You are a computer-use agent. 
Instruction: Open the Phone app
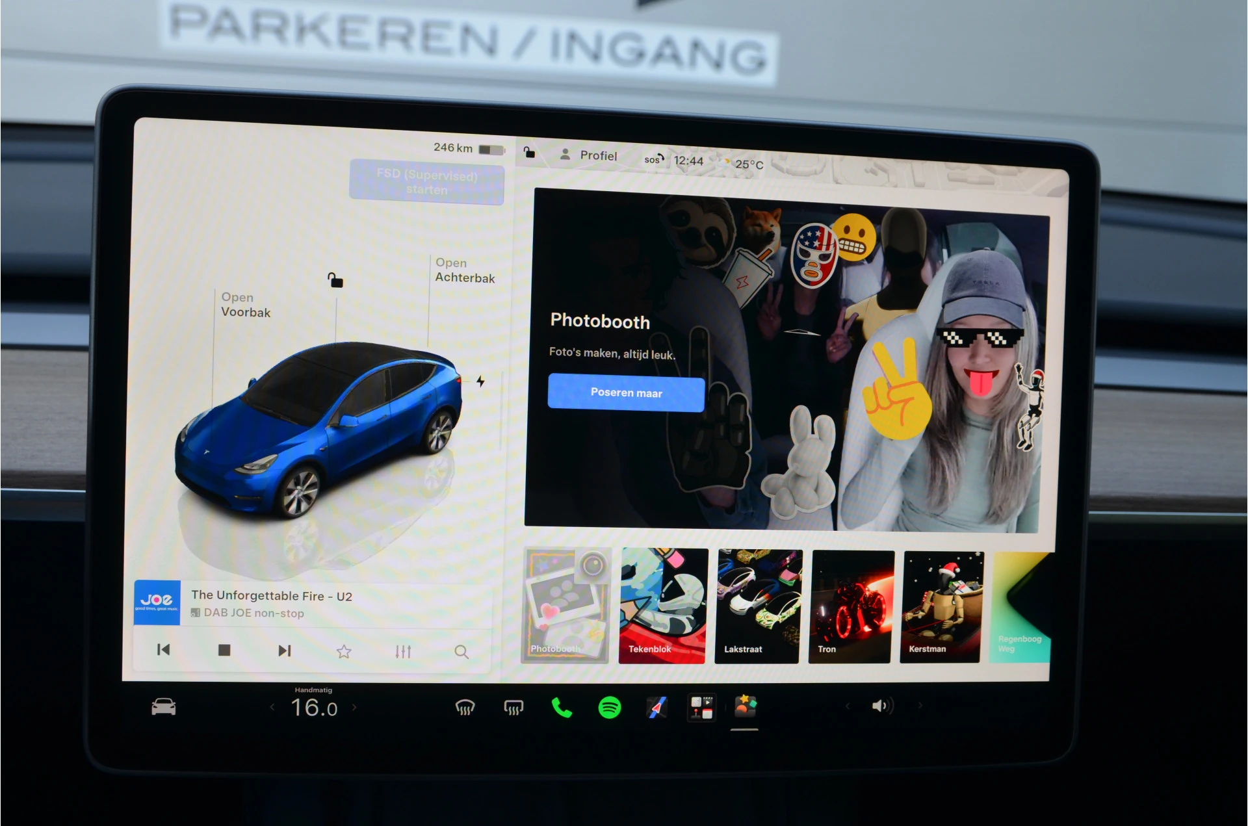[x=562, y=707]
